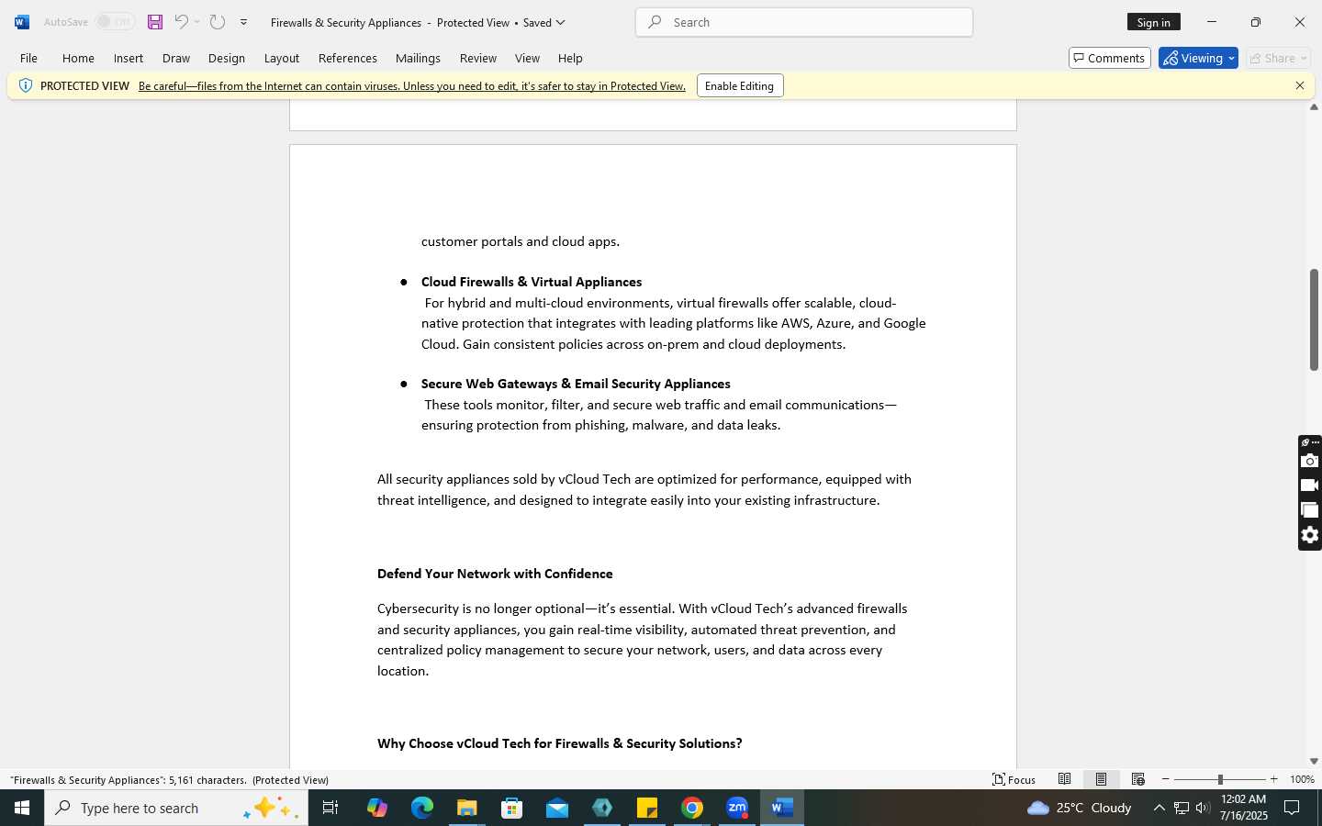Screen dimensions: 1322x826
Task: Switch to the Home tab
Action: pos(78,58)
